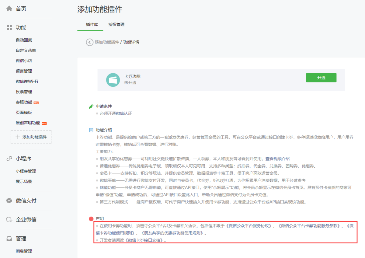
Task: Open 留言管理 in the sidebar
Action: click(x=24, y=71)
